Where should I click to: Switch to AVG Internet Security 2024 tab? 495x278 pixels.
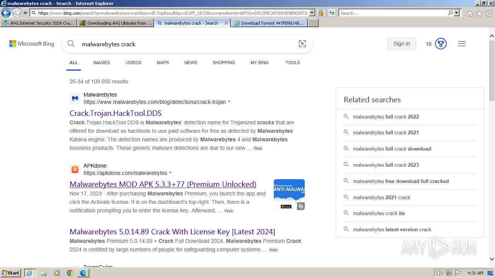39,23
